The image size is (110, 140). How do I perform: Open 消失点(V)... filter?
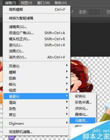36,57
